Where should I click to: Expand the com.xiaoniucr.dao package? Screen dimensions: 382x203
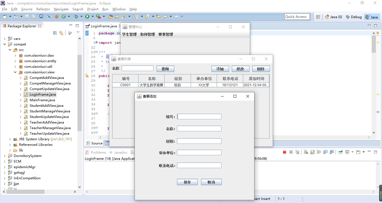15,55
